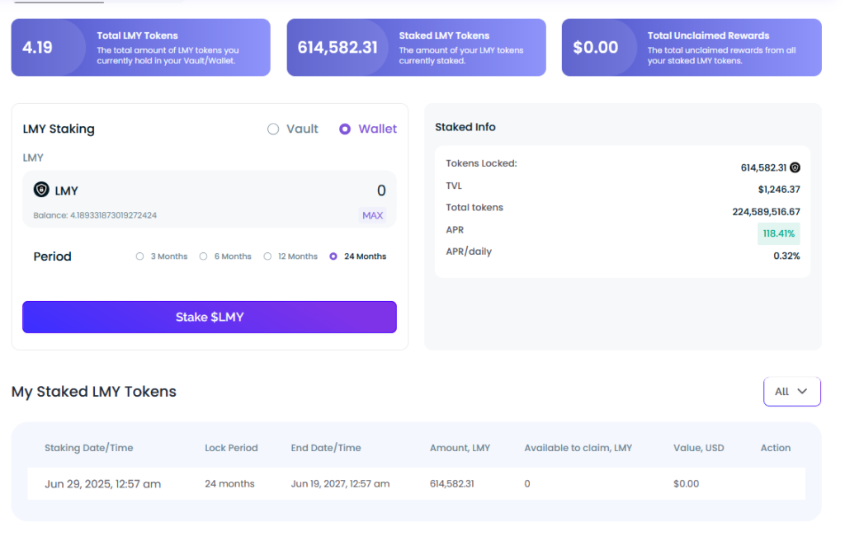Viewport: 845px width, 546px height.
Task: Sort by Staking Date/Time column header
Action: click(x=88, y=448)
